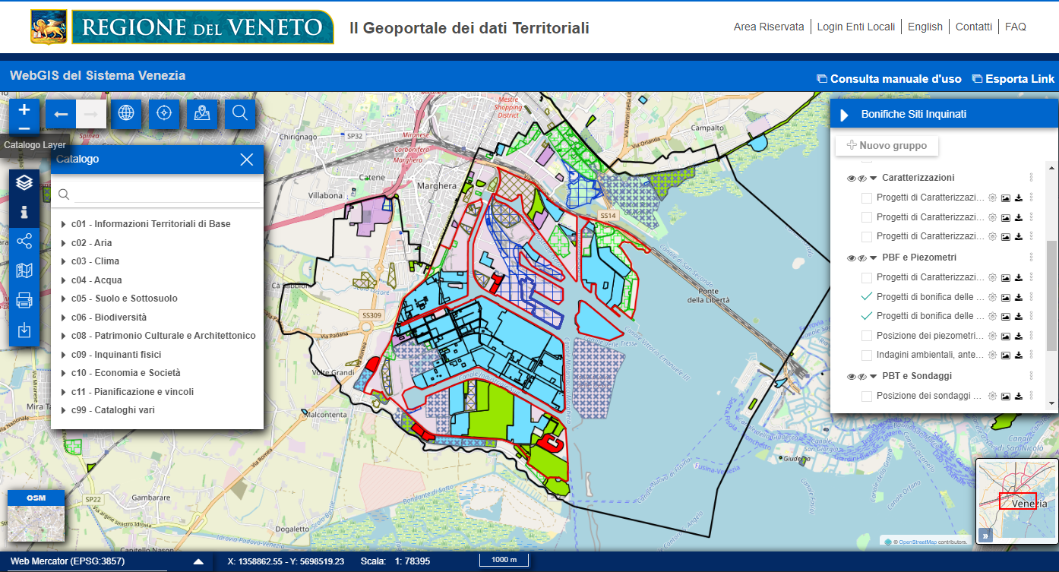Open the map search magnifier tool

(240, 114)
